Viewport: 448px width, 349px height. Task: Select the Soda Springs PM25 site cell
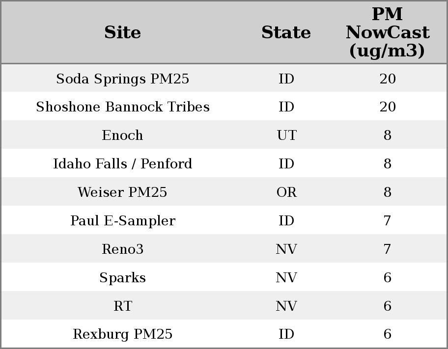[x=122, y=79]
